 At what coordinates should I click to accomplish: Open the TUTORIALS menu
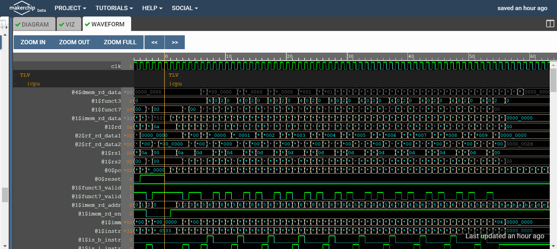coord(114,8)
